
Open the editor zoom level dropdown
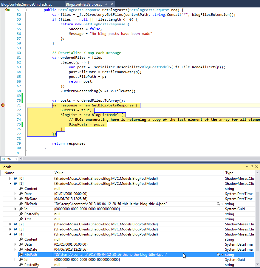click(16, 159)
